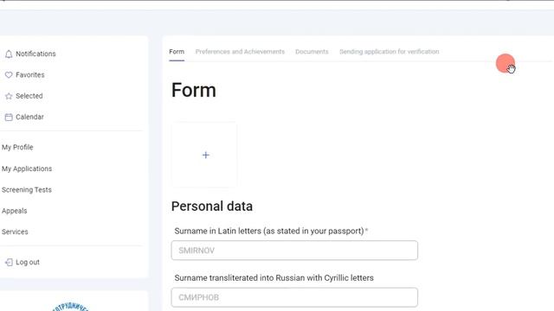Click the Surname in Latin letters field

294,251
